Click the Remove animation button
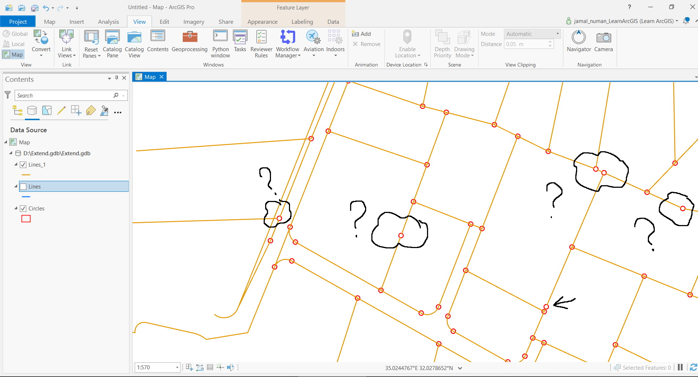Screen dimensions: 698x377 point(367,44)
